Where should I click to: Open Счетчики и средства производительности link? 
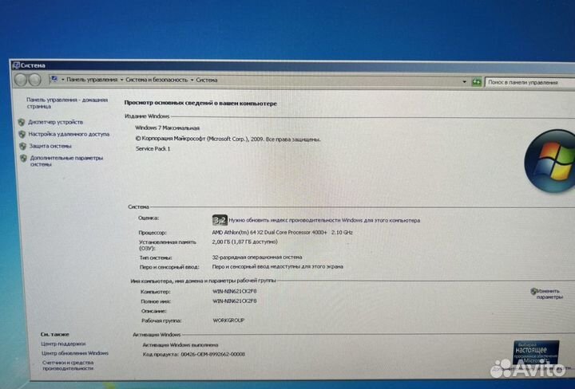(x=68, y=365)
